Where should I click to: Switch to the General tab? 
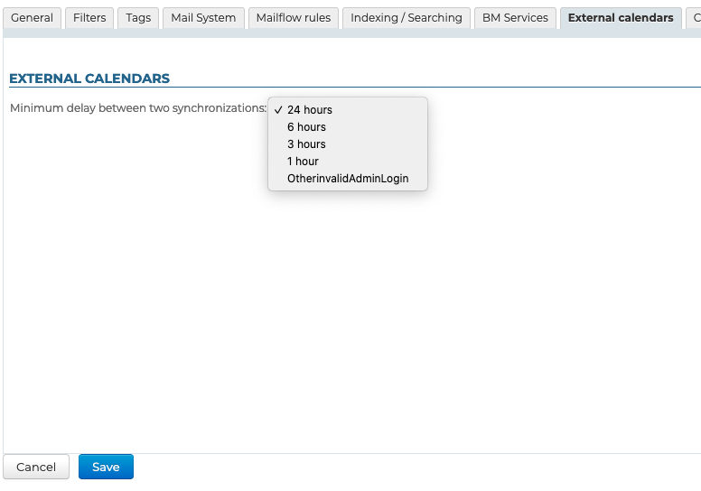point(32,18)
